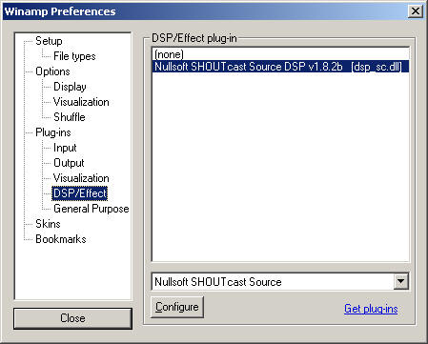The width and height of the screenshot is (428, 344).
Task: Select the Plug-ins tree node
Action: click(x=53, y=132)
